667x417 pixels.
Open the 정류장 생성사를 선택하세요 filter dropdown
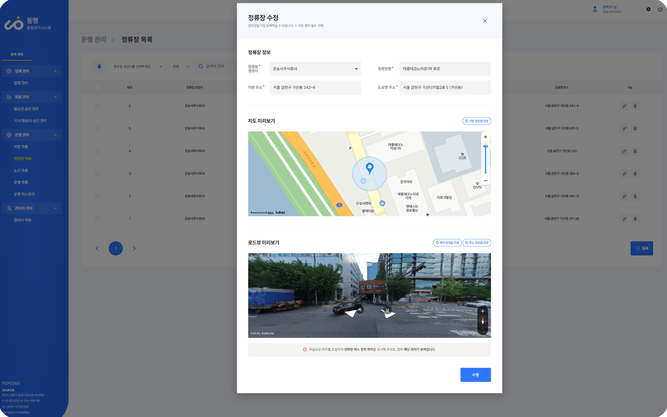(x=137, y=66)
